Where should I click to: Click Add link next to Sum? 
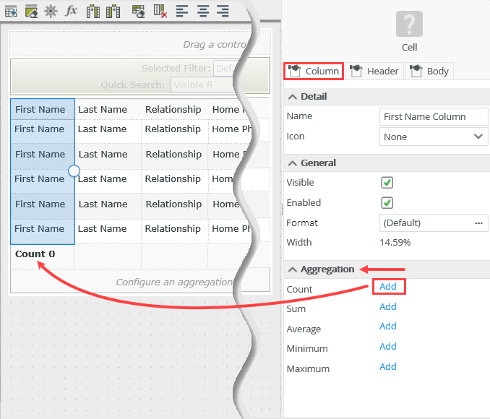pos(388,306)
